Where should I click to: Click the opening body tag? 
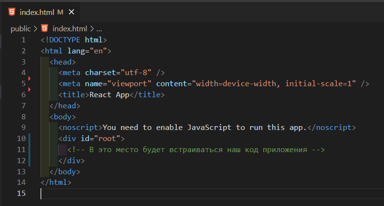click(x=63, y=116)
